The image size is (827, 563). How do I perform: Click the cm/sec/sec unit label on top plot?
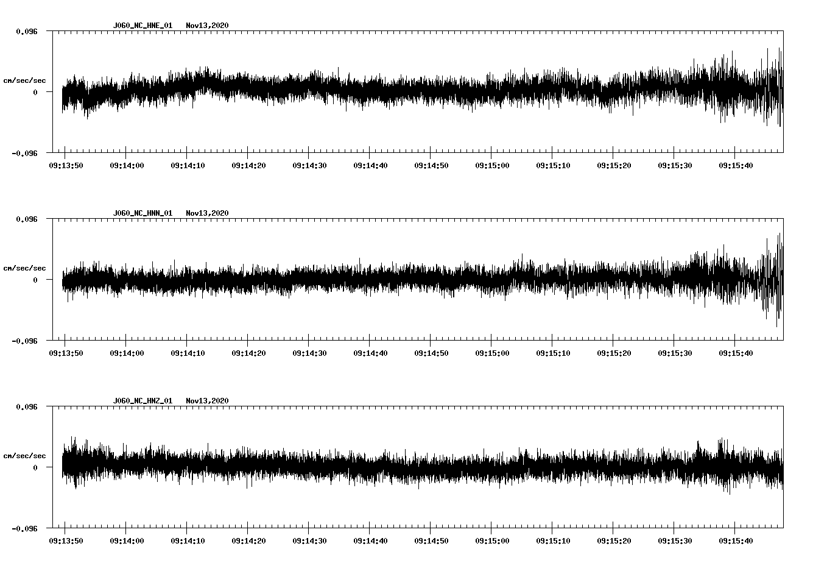25,79
